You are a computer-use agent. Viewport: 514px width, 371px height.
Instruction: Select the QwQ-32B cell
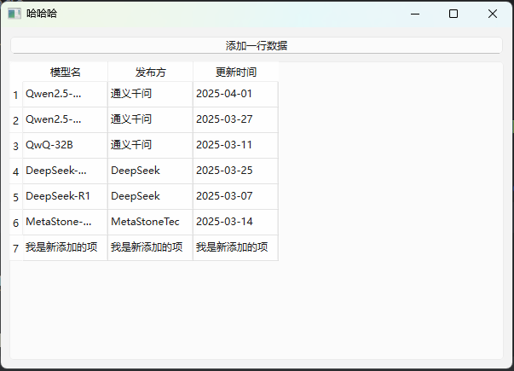66,145
